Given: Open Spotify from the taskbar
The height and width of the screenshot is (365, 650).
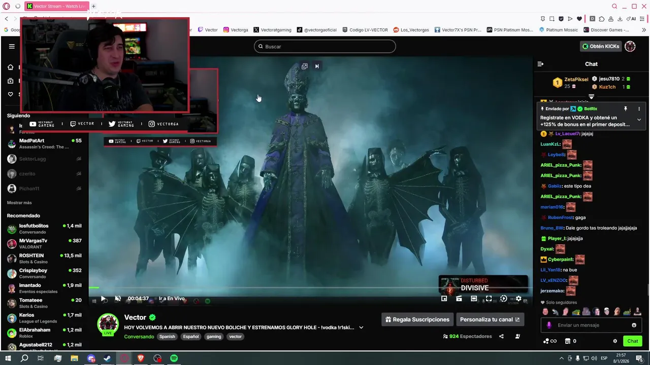Looking at the screenshot, I should tap(174, 358).
